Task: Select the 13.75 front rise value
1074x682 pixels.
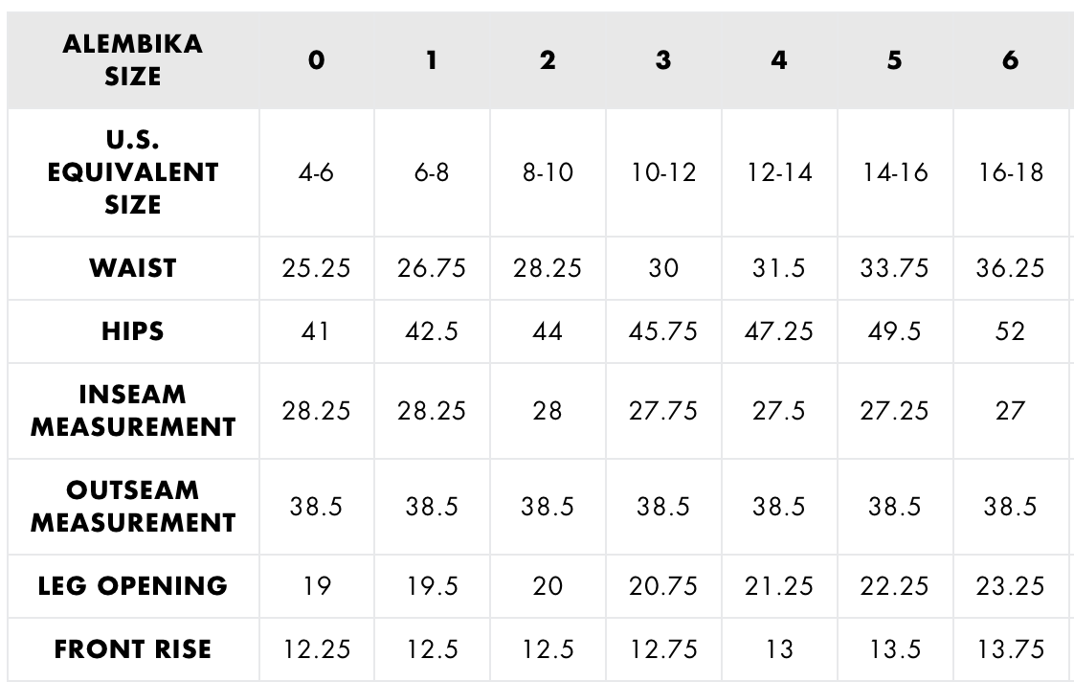Action: [1010, 649]
